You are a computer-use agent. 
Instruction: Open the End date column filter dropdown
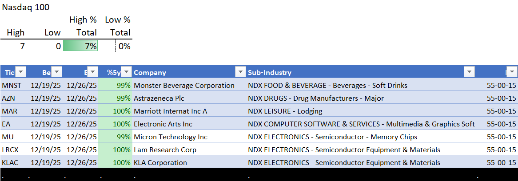pos(93,72)
